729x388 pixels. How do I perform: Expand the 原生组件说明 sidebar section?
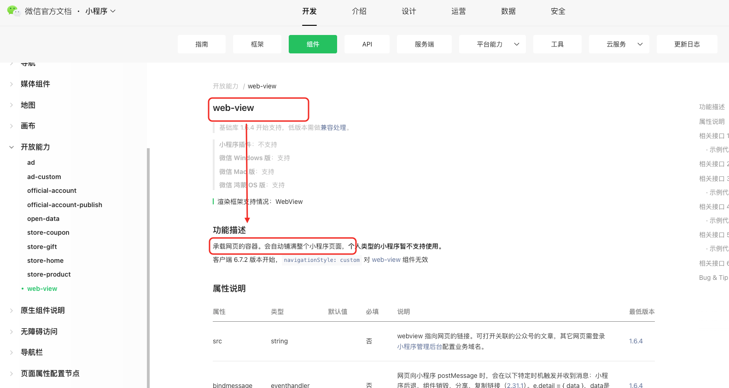click(x=12, y=310)
